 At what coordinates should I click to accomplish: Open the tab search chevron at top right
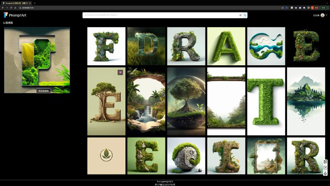[328, 3]
